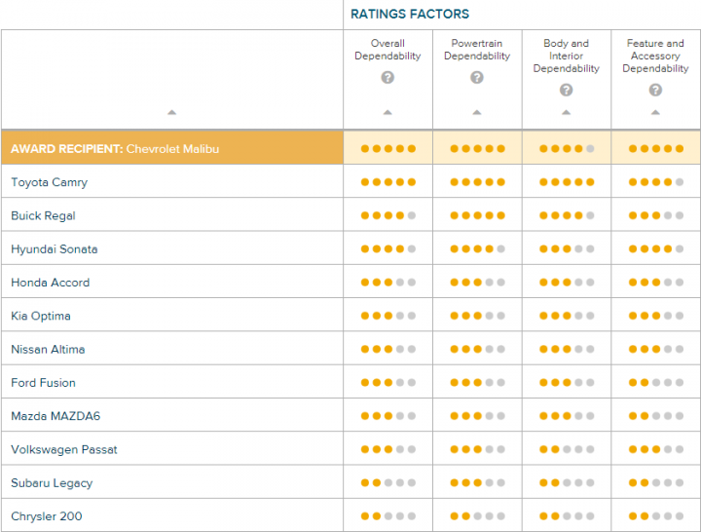This screenshot has height=532, width=701.
Task: Sort by Body and Interior Dependability arrow
Action: tap(566, 112)
